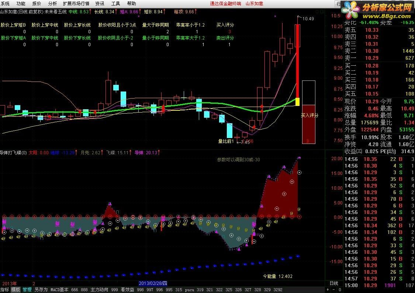Load the 主力动向 template
415x293 pixels.
coord(100,290)
